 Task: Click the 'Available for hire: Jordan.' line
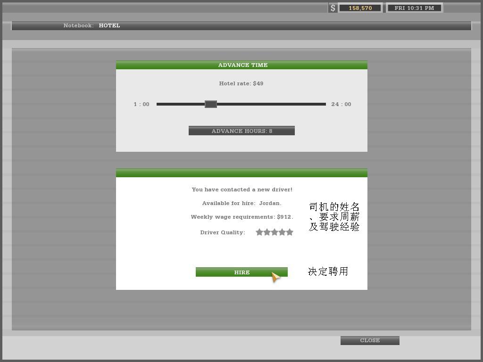(241, 203)
